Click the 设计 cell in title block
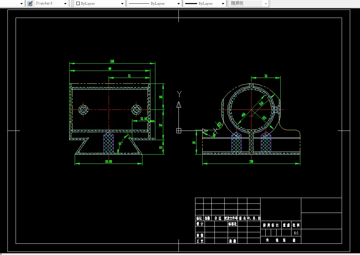Viewport: 360px width, 255px height. pyautogui.click(x=200, y=224)
